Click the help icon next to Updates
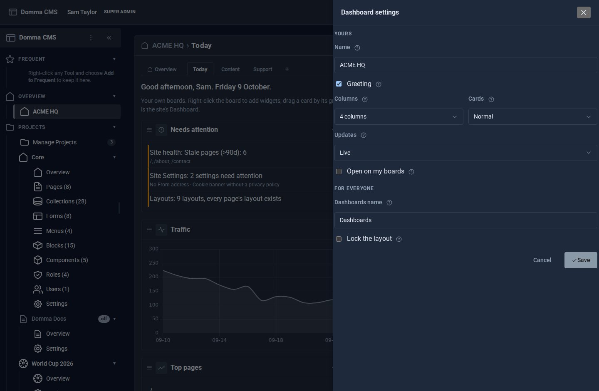This screenshot has height=391, width=599. (364, 135)
